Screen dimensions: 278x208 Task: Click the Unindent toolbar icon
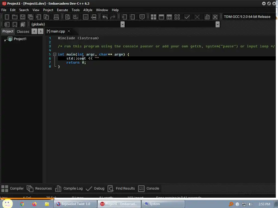point(132,17)
